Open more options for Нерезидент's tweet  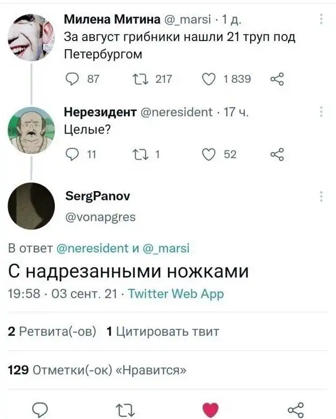(321, 112)
